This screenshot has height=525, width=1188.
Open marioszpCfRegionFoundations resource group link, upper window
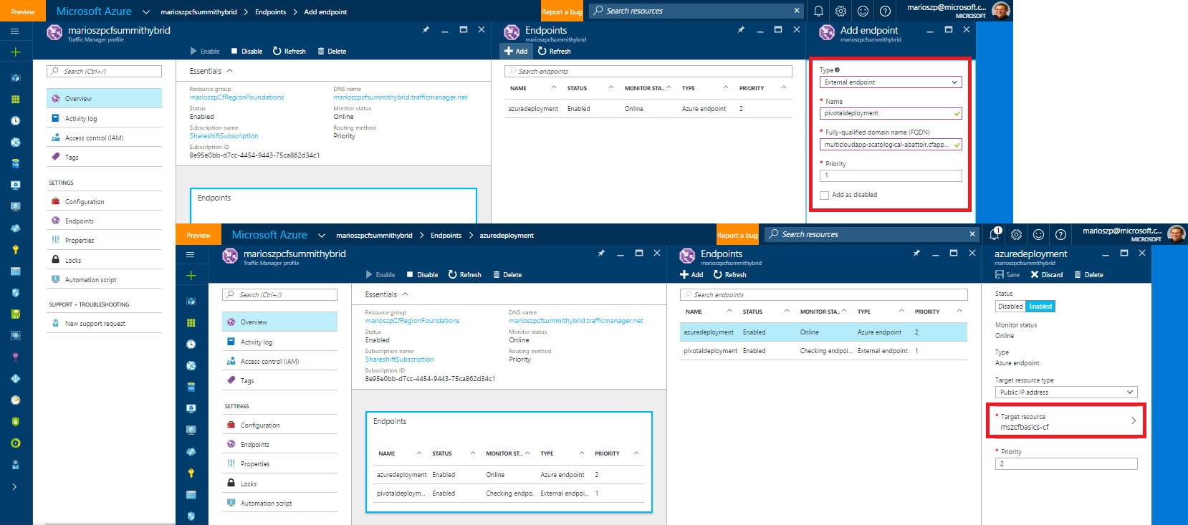(236, 97)
